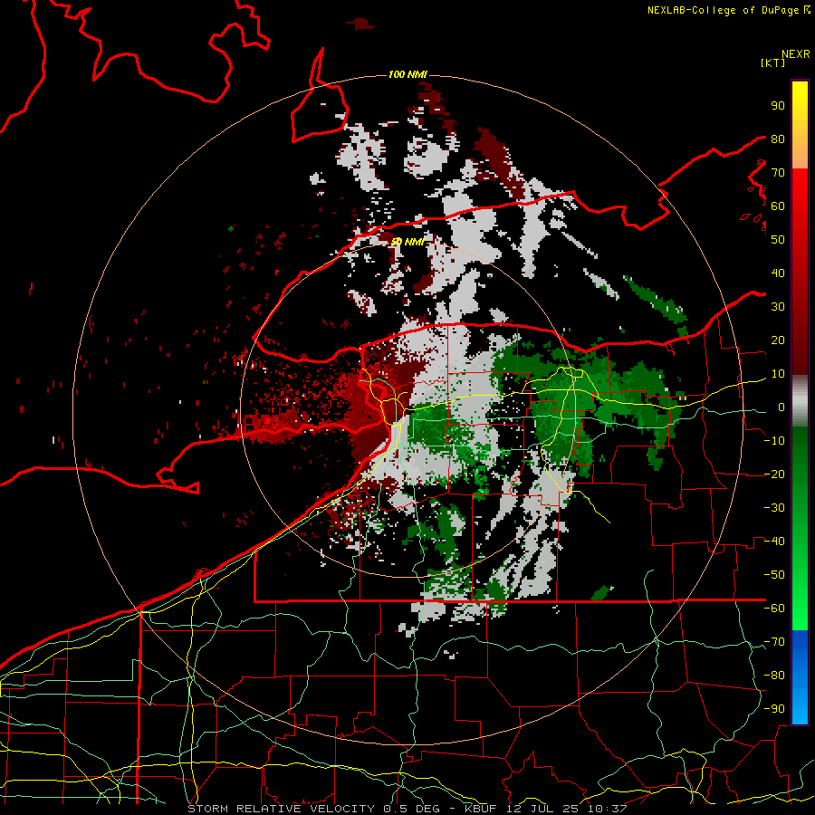
Task: Click the -80 value on the velocity scale
Action: tap(774, 676)
